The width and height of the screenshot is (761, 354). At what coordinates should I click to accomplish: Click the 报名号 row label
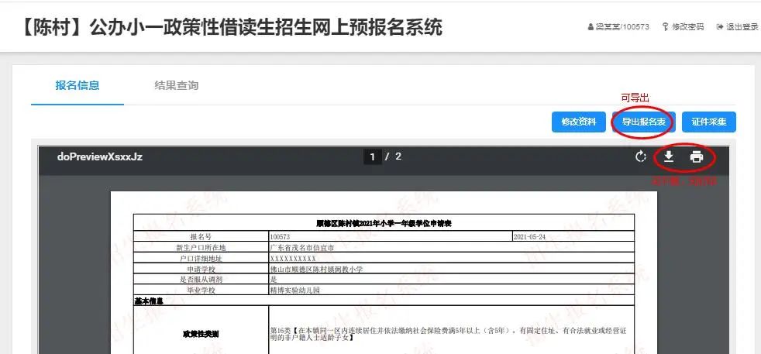coord(201,237)
